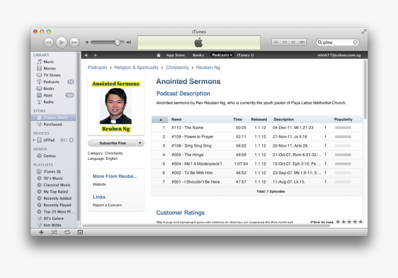Screen dimensions: 398x278
Task: Adjust the volume slider knob
Action: pyautogui.click(x=117, y=43)
